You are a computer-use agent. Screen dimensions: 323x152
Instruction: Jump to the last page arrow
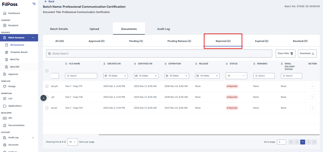(314, 142)
